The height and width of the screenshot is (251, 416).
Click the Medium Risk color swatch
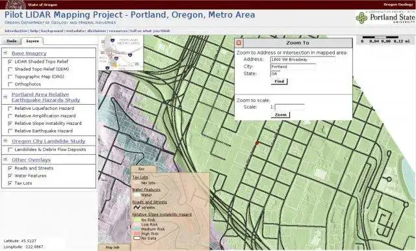point(136,229)
